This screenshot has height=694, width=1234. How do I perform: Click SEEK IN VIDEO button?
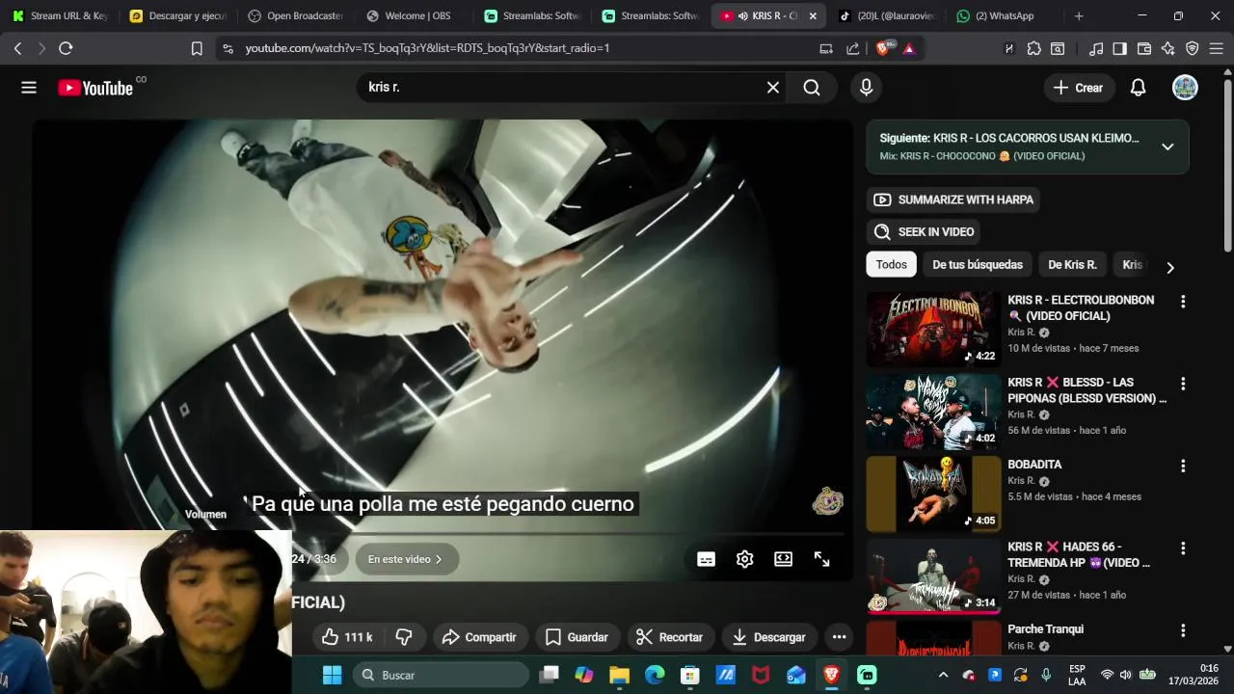tap(925, 231)
